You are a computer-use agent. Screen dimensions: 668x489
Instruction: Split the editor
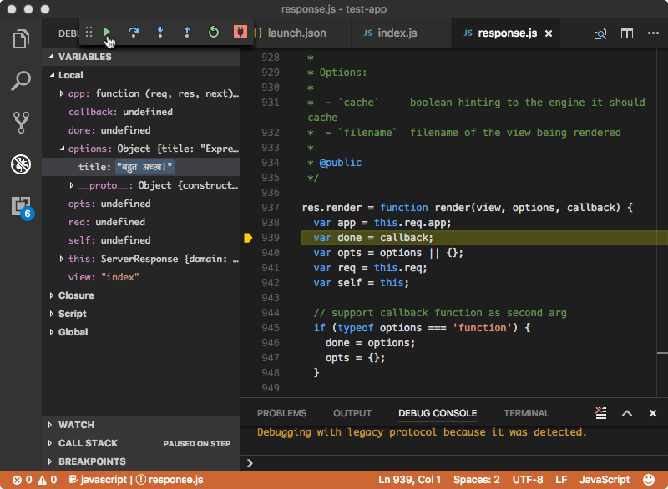pyautogui.click(x=627, y=33)
